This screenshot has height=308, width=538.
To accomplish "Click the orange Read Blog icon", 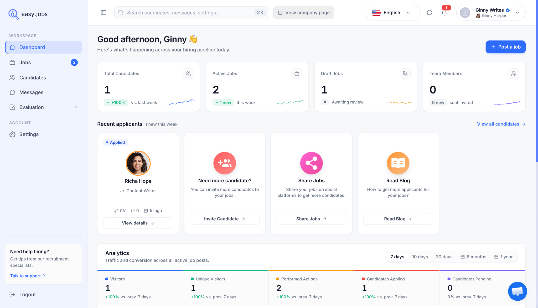I will pyautogui.click(x=398, y=163).
